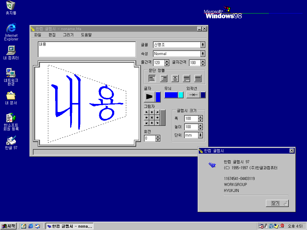Select 내 문서 folder icon

pos(11,98)
